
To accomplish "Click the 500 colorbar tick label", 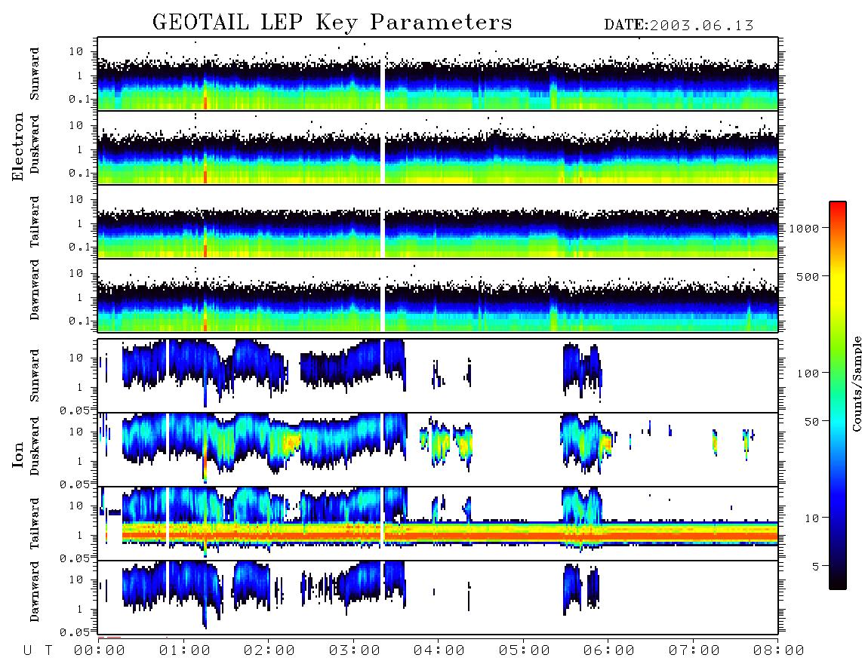I will click(x=808, y=276).
